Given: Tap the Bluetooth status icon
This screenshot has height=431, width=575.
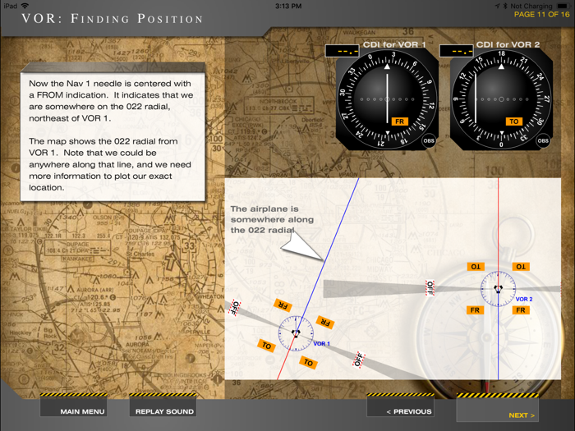Looking at the screenshot, I should [505, 6].
